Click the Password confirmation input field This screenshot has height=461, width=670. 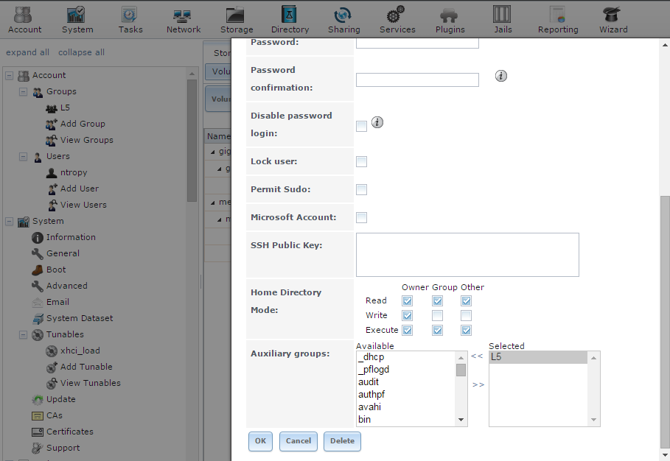[417, 80]
